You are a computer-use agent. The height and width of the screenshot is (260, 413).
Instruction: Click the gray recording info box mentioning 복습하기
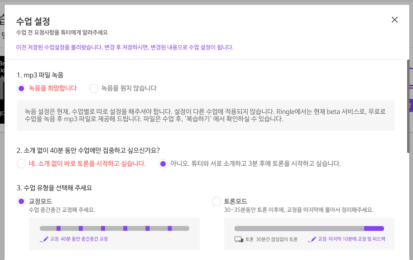(206, 115)
